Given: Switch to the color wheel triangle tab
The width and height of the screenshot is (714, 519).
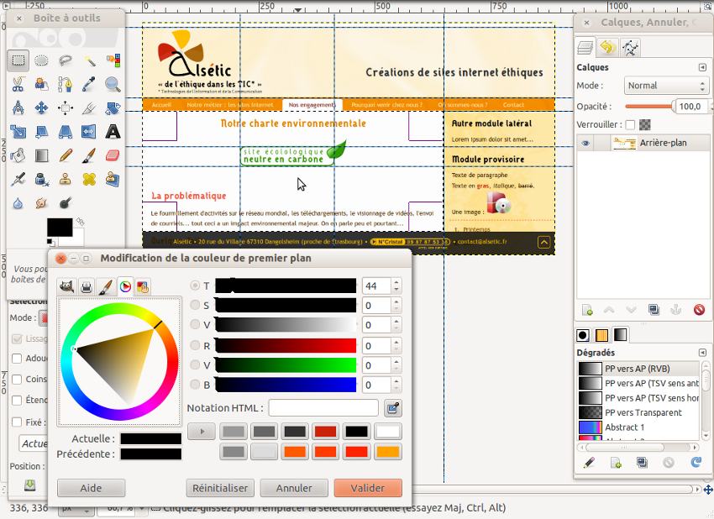Looking at the screenshot, I should (x=124, y=286).
